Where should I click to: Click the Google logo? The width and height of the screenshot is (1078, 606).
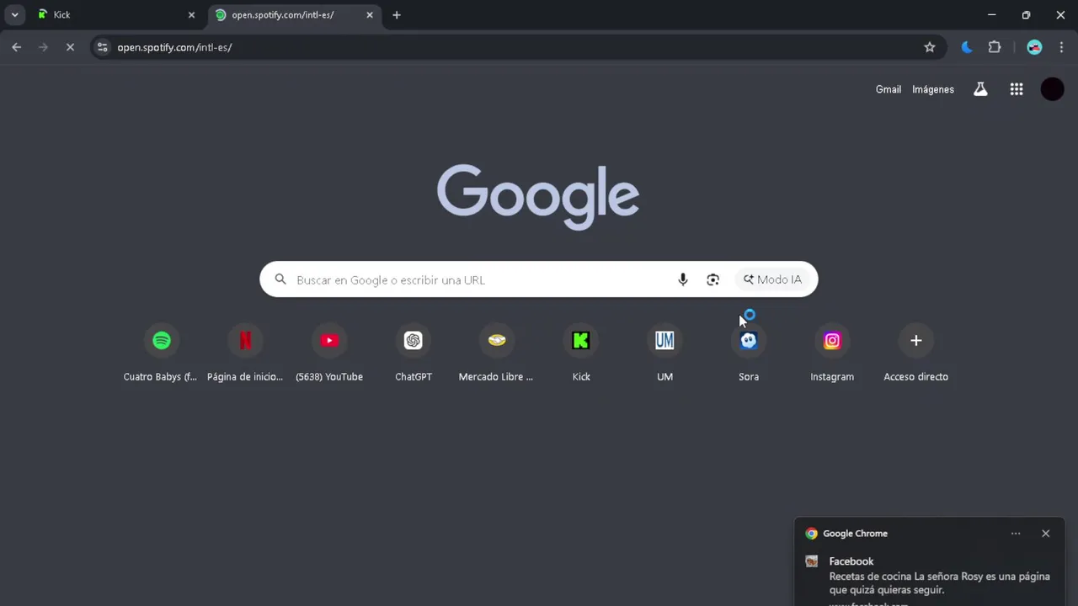pos(538,197)
